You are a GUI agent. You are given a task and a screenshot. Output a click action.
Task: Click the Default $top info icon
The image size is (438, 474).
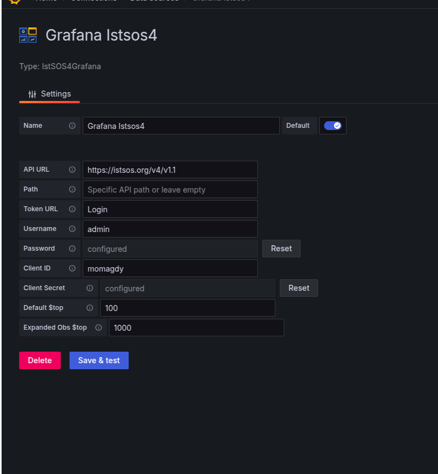pos(90,308)
